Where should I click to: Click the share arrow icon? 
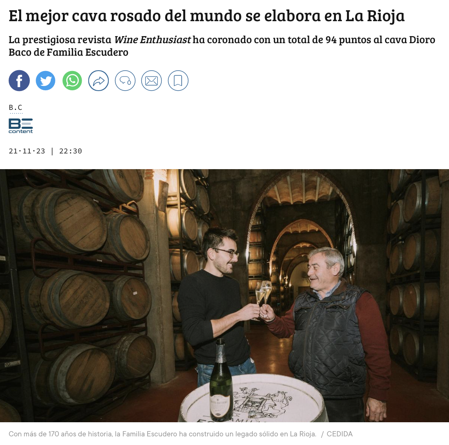click(x=99, y=81)
